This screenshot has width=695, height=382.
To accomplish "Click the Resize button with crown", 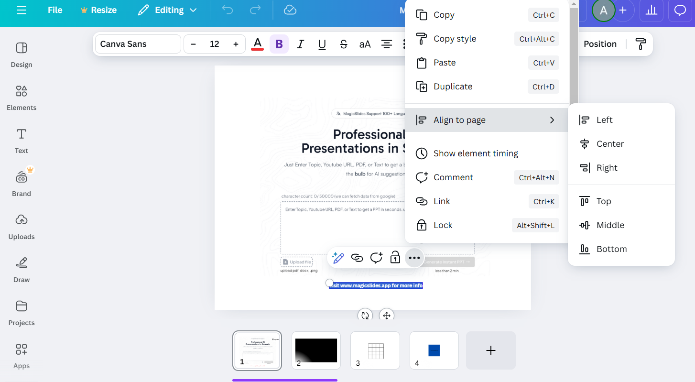I will pyautogui.click(x=99, y=10).
